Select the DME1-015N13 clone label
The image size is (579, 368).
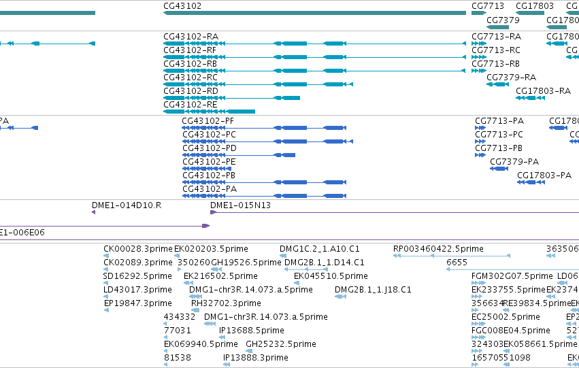[x=240, y=205]
